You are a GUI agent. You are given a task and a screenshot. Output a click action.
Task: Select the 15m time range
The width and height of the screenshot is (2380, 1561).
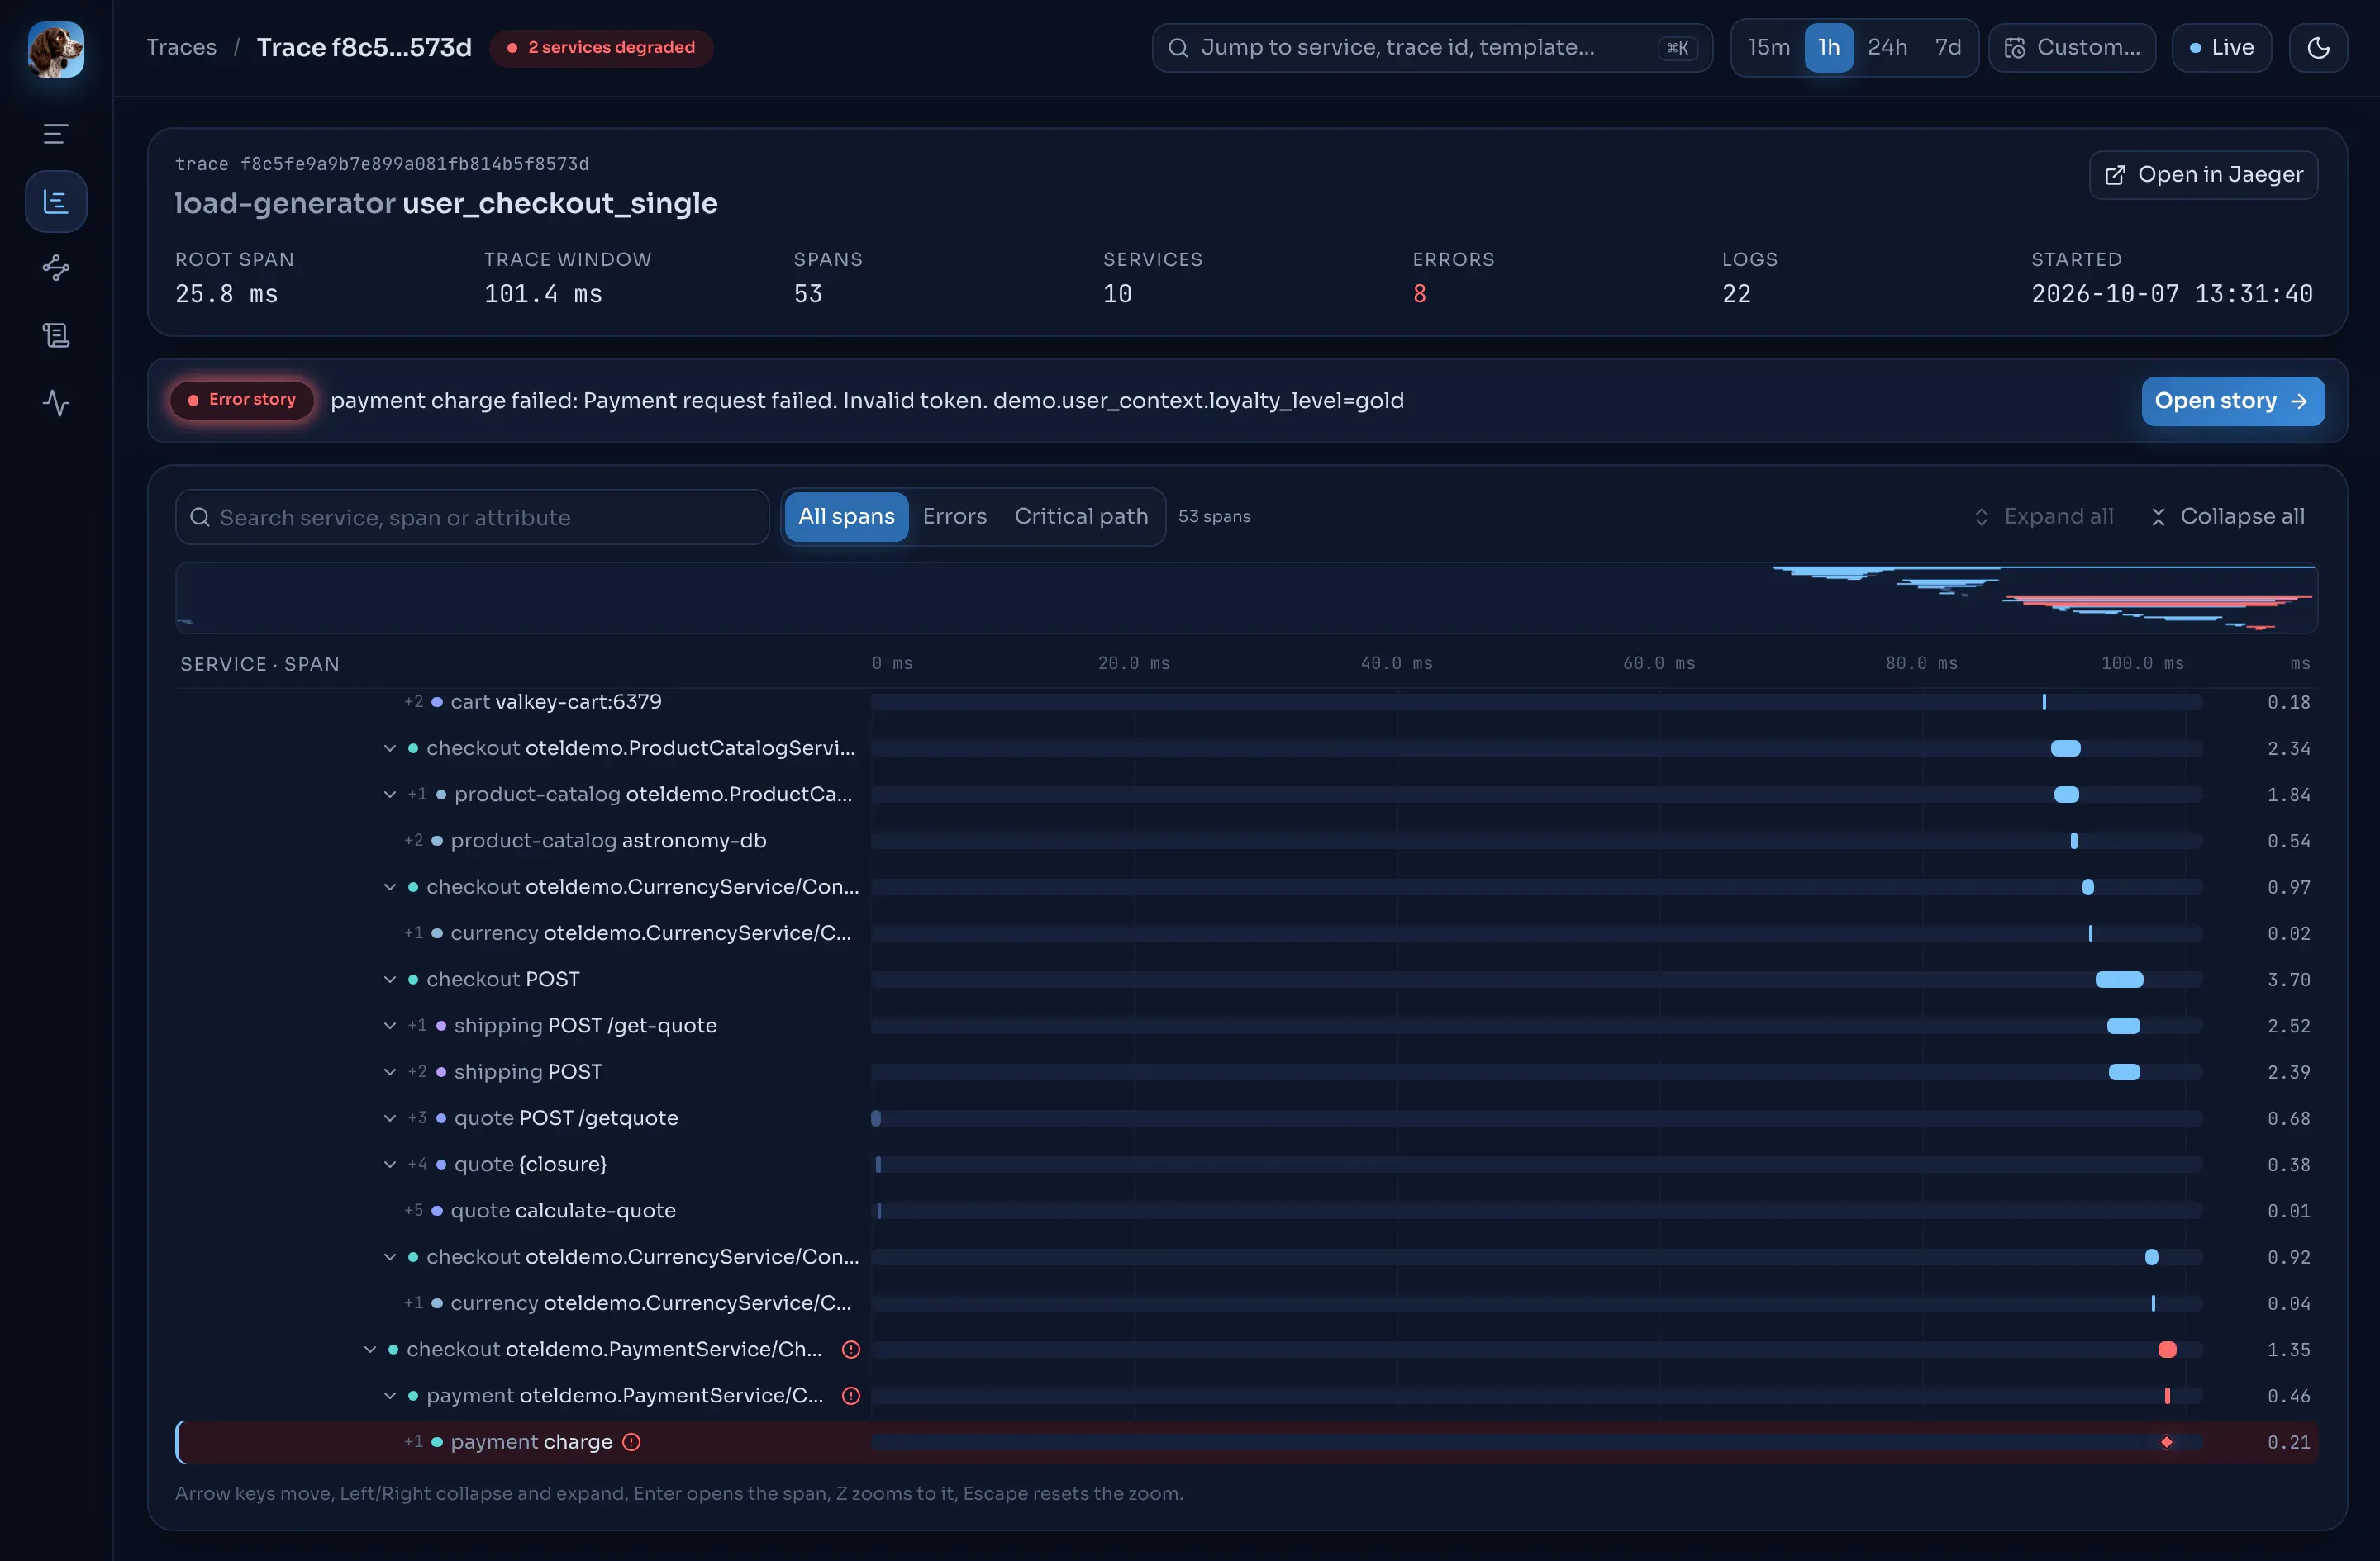[x=1768, y=48]
